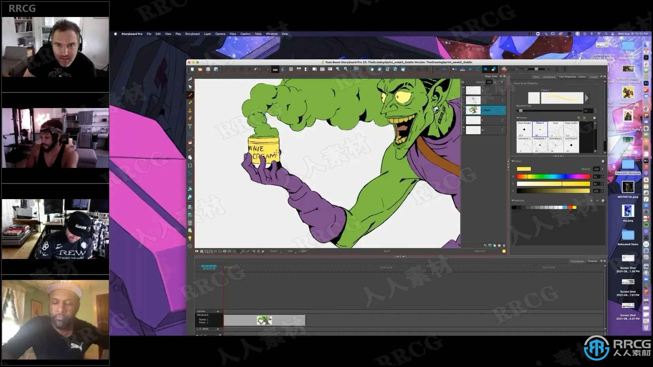Open the Storyboard menu
Viewport: 653px width, 367px height.
point(192,34)
